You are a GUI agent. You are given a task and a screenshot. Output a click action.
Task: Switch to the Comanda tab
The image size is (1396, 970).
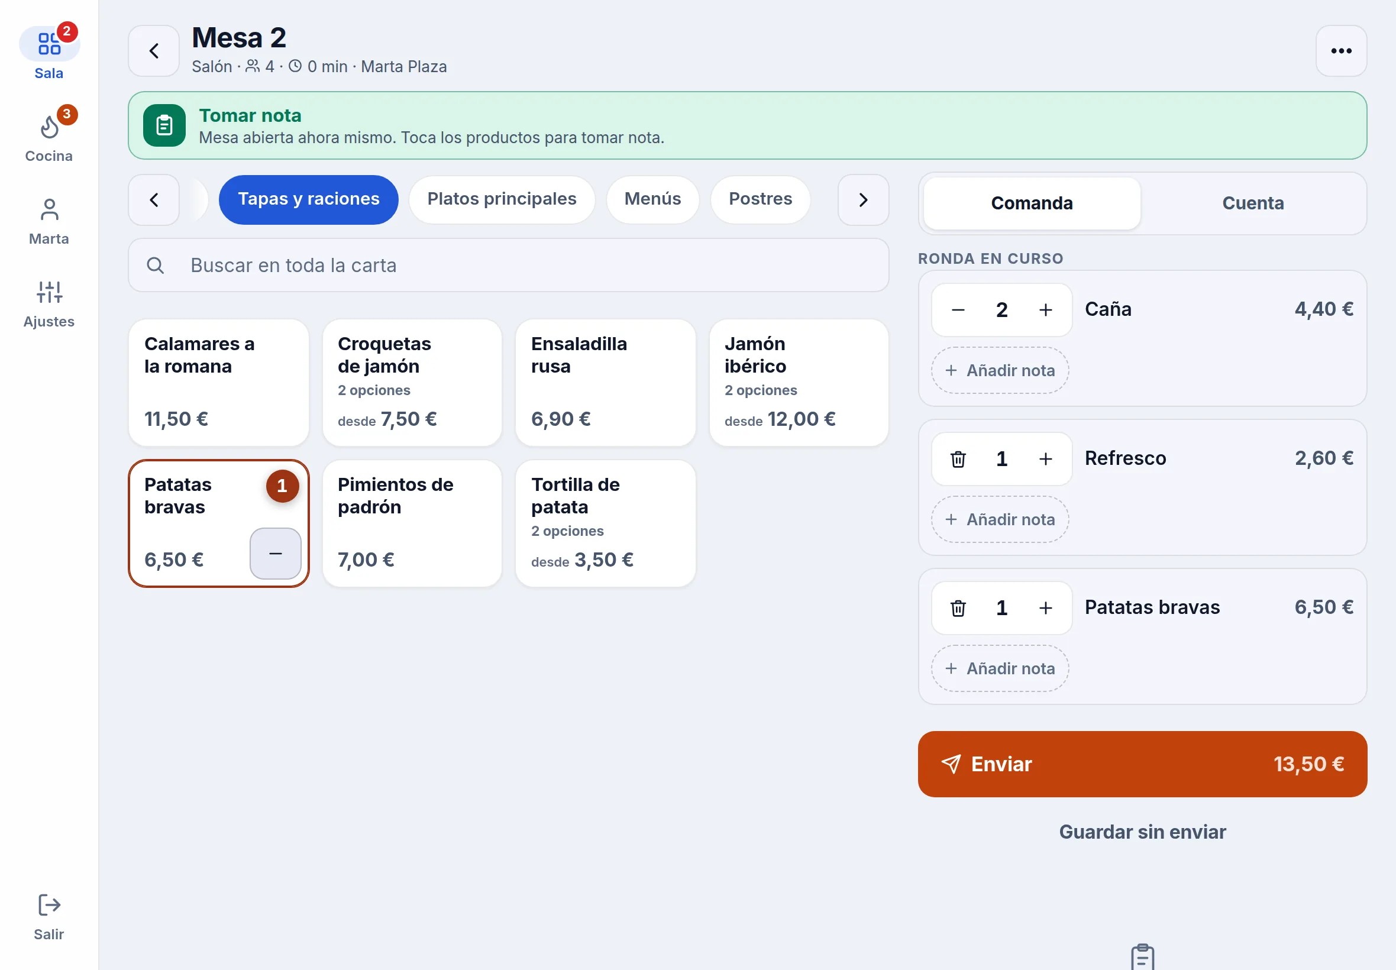pyautogui.click(x=1032, y=203)
